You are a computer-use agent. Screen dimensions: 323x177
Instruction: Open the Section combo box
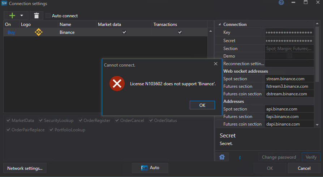(289, 49)
